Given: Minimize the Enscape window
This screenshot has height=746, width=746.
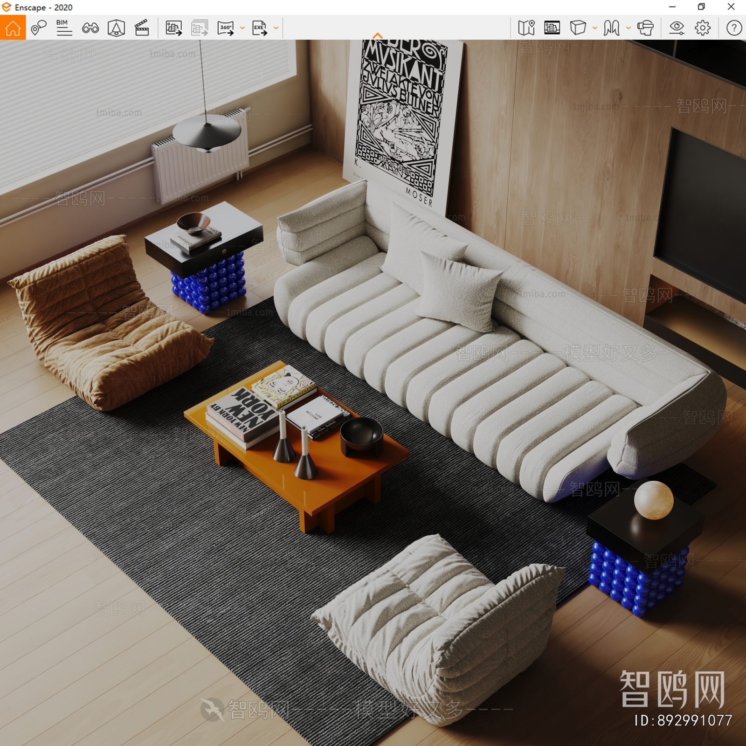Looking at the screenshot, I should pos(672,7).
